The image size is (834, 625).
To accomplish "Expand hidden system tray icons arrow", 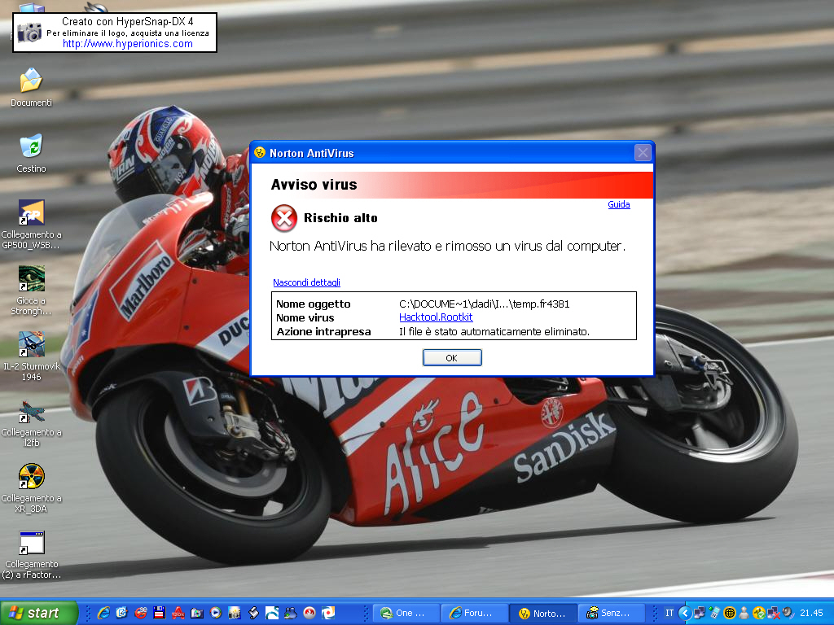I will (685, 613).
